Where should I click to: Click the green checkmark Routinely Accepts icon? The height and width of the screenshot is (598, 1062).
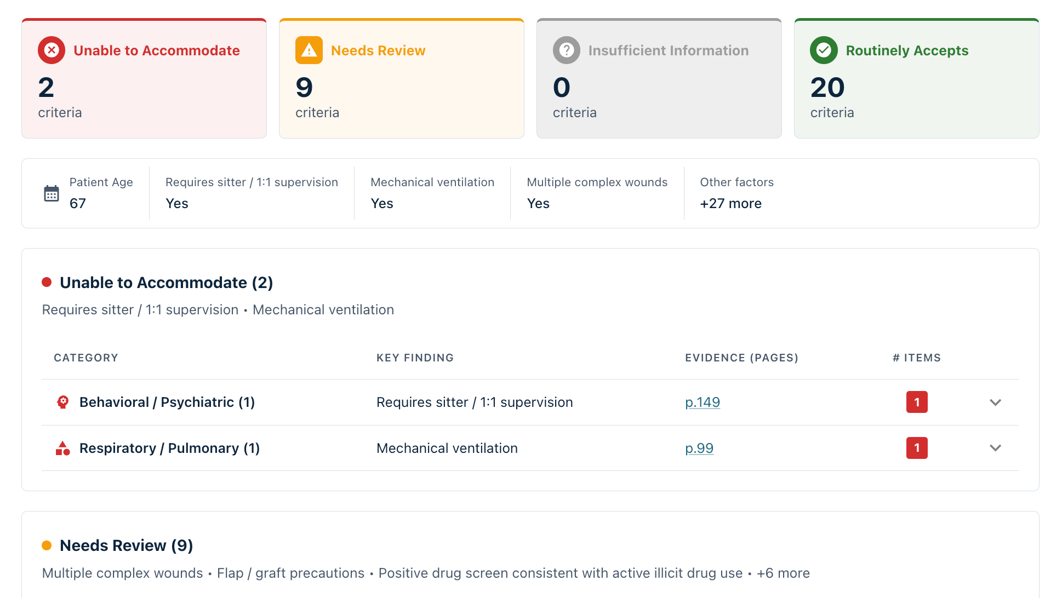tap(824, 50)
